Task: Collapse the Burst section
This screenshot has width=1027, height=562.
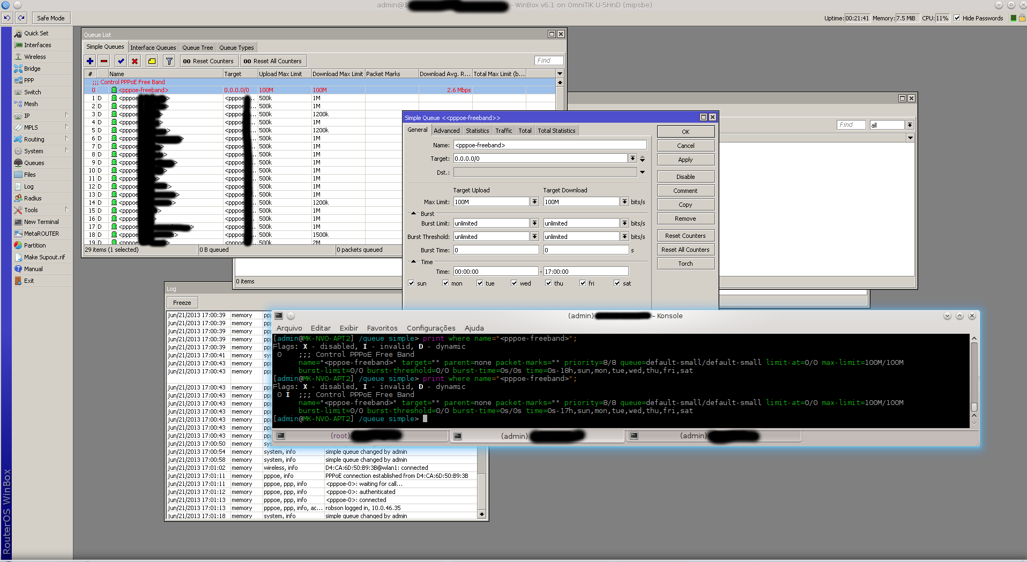Action: pos(413,214)
